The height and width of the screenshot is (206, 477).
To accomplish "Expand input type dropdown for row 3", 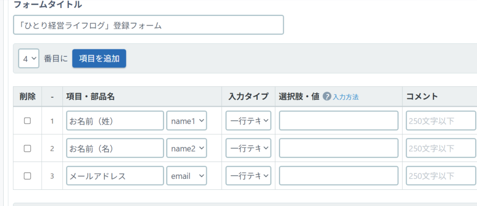I will (248, 176).
